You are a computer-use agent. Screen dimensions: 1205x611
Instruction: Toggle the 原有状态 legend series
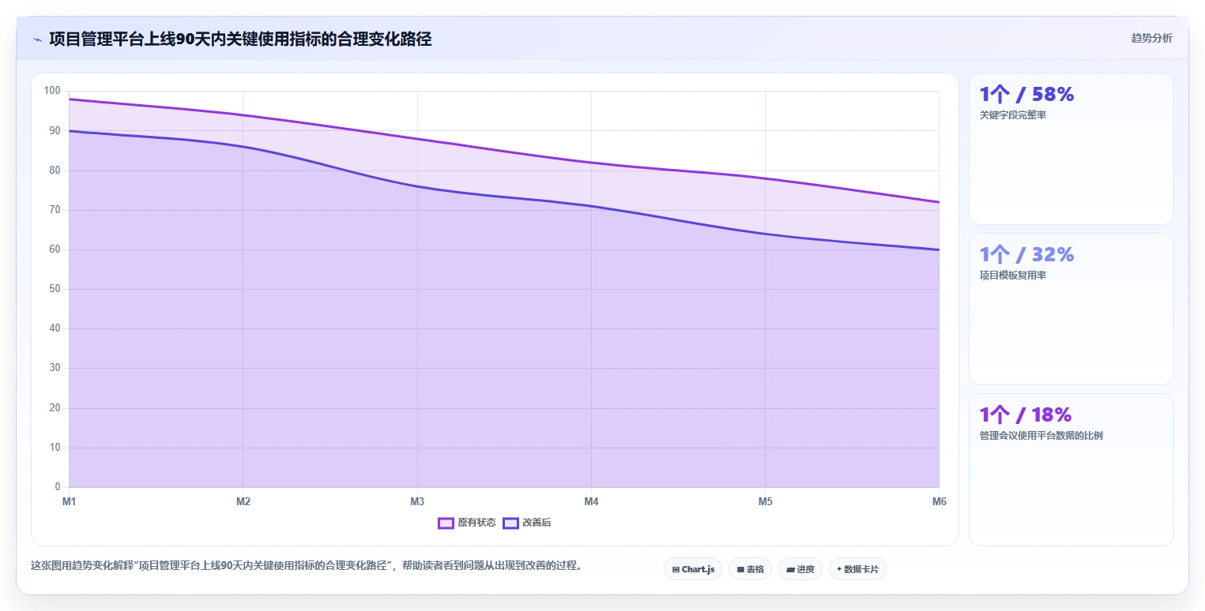coord(467,523)
